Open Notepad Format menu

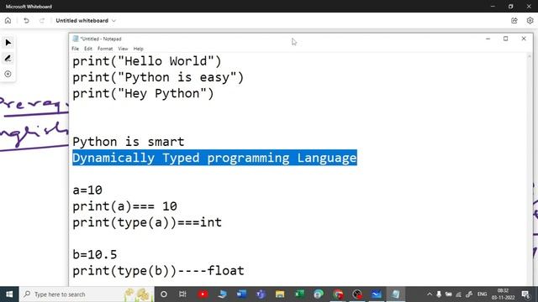tap(105, 49)
